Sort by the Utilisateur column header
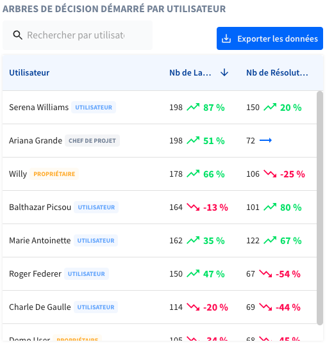 (29, 72)
